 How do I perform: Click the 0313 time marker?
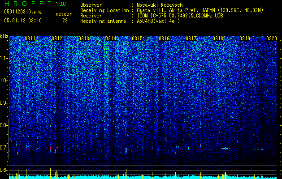(84, 38)
